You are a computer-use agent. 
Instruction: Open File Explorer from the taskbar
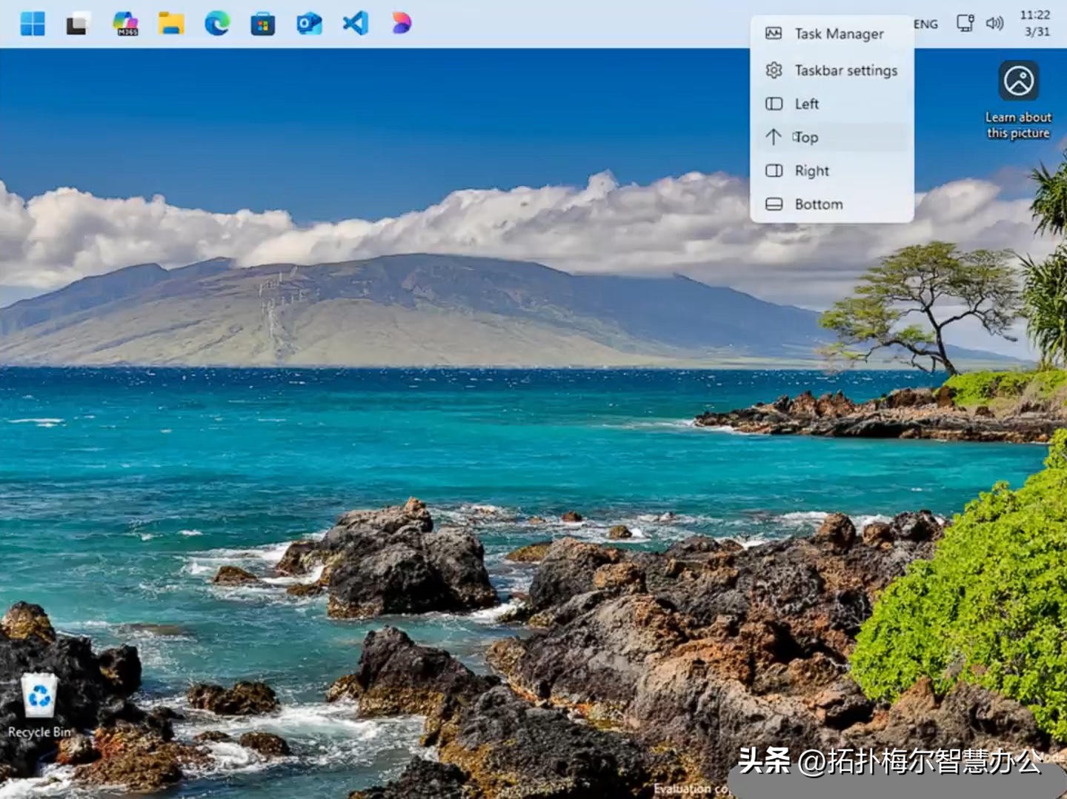coord(171,23)
